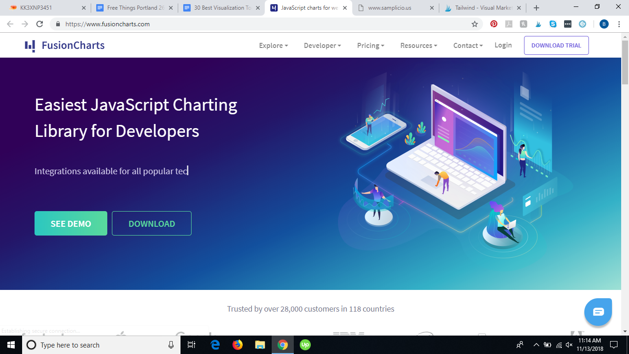Close the www.samplicio.us tab
This screenshot has height=354, width=629.
[x=432, y=8]
